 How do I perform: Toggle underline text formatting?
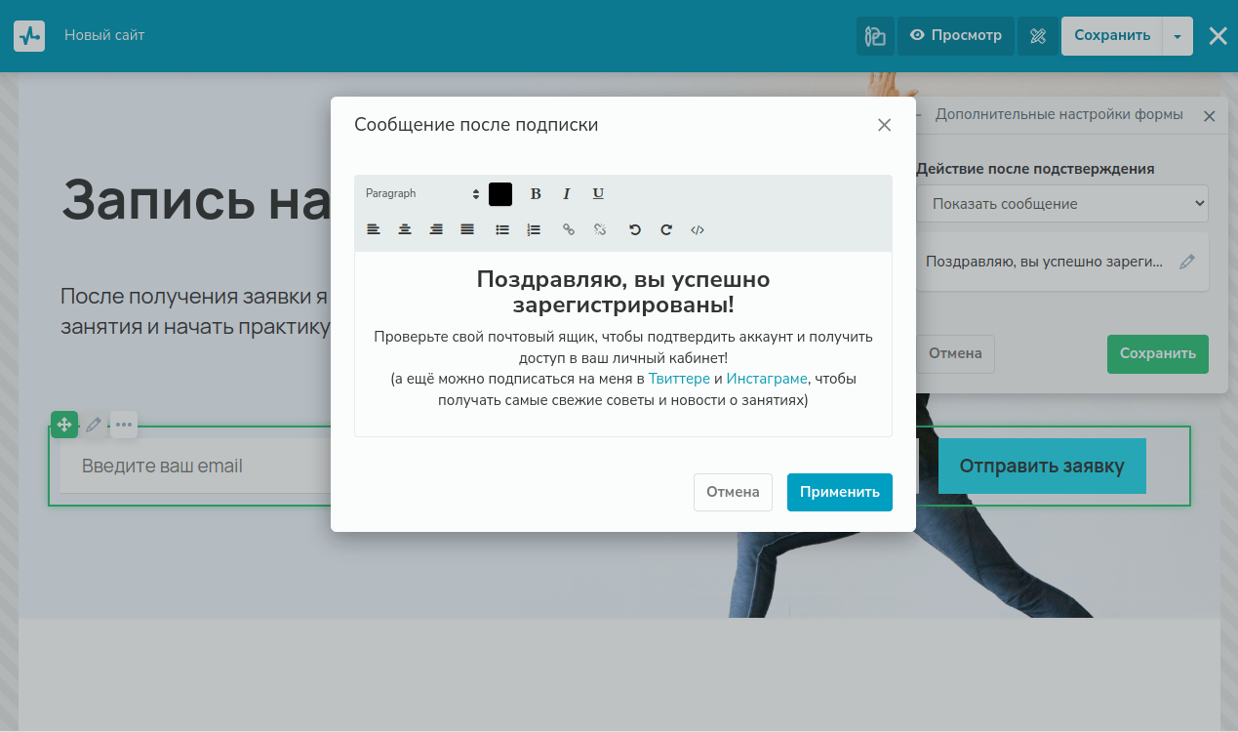tap(598, 193)
